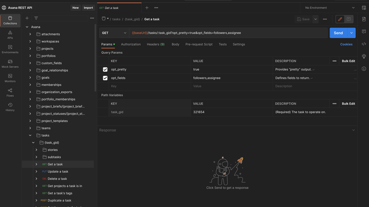This screenshot has width=369, height=207.
Task: Open the Monitors sidebar section
Action: tap(10, 78)
